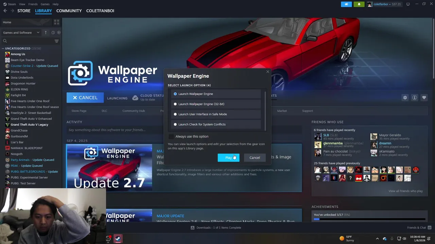Click the Dota Underlords game icon
435x244 pixels.
coord(7,78)
